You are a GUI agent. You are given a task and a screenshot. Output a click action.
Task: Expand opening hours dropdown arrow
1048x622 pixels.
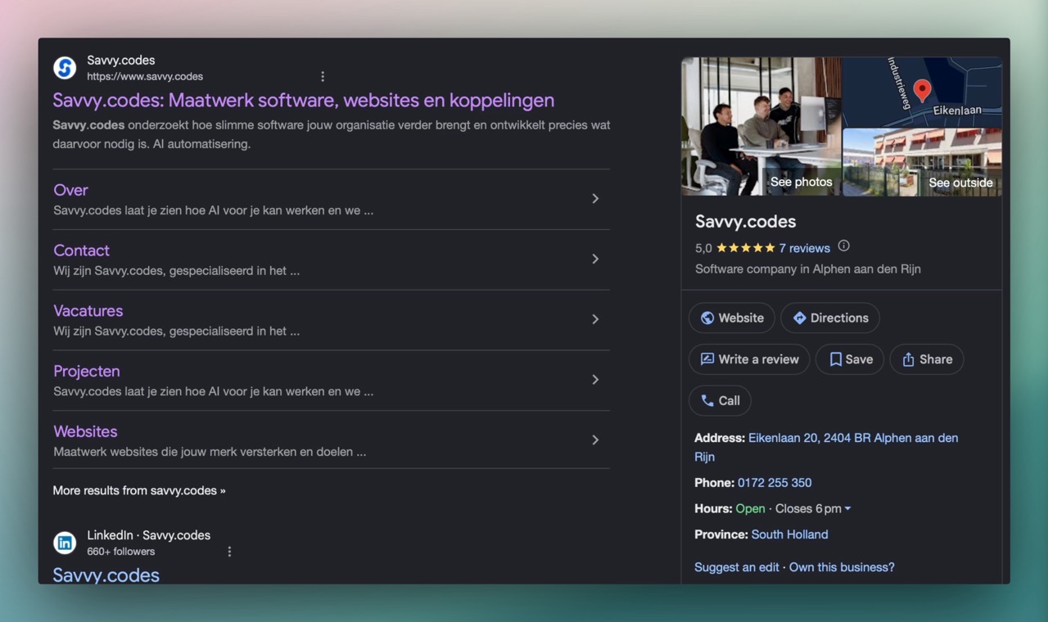847,509
